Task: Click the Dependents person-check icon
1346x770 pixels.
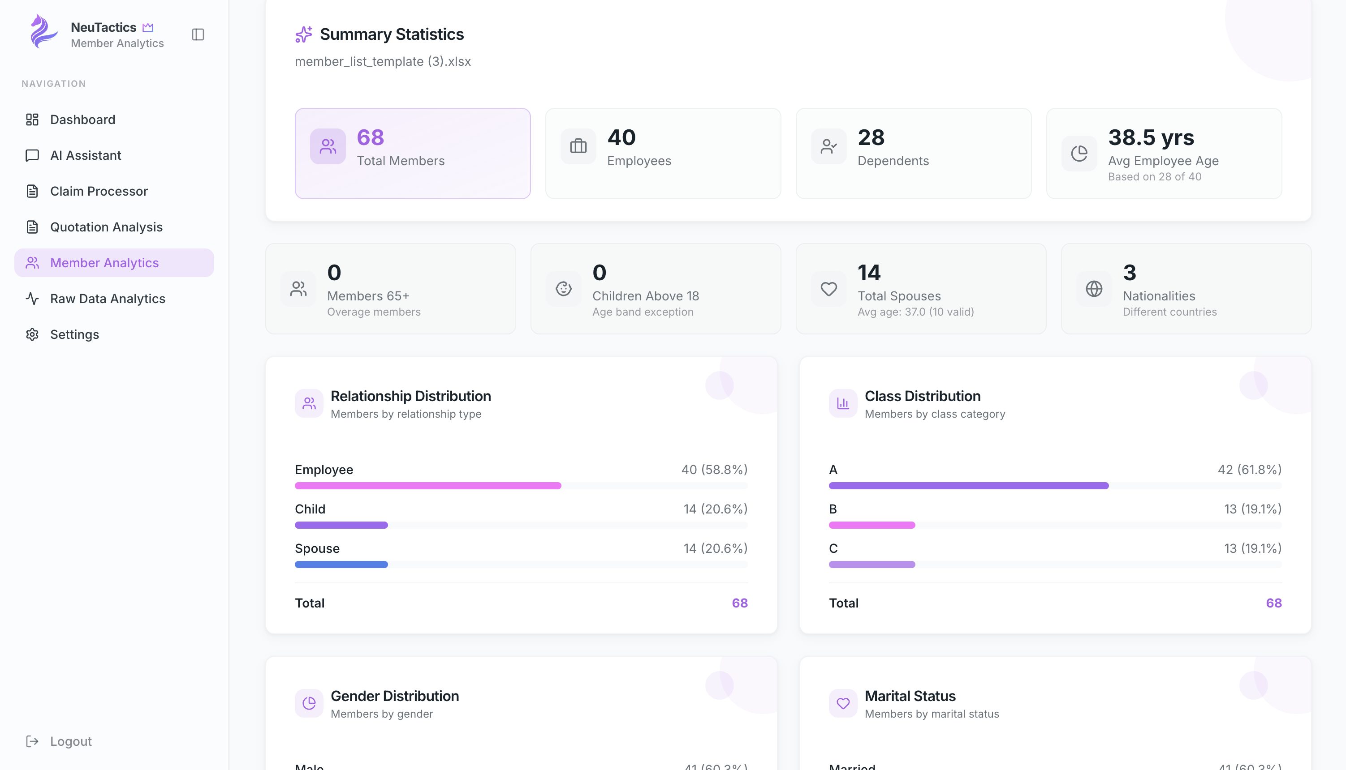Action: pyautogui.click(x=828, y=146)
